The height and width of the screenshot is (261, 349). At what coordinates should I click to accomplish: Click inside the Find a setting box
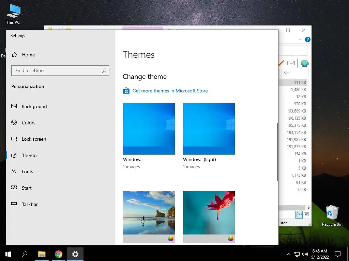point(60,71)
